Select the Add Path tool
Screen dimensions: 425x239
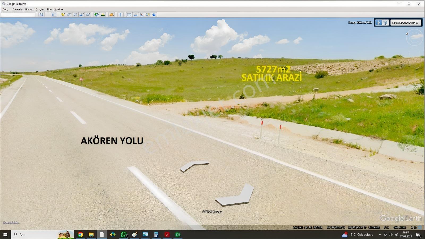pyautogui.click(x=75, y=15)
